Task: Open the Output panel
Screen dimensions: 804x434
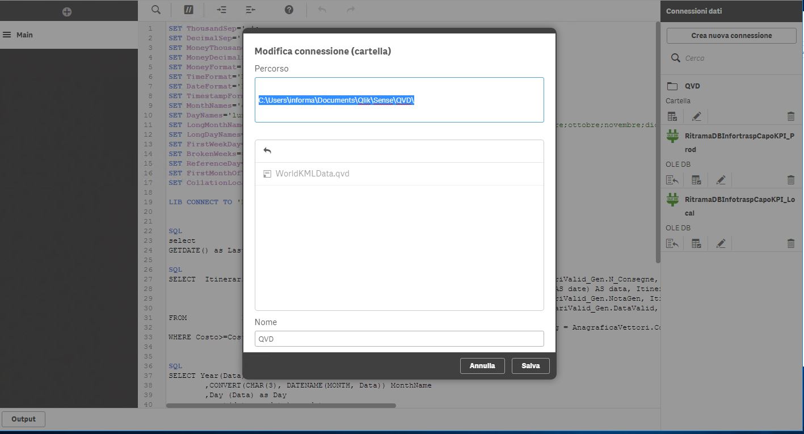Action: coord(23,419)
